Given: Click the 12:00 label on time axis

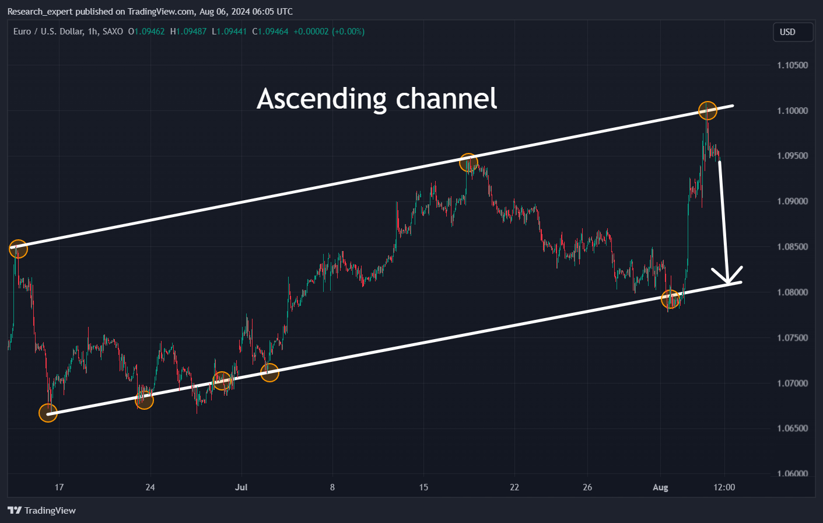Looking at the screenshot, I should click(724, 487).
